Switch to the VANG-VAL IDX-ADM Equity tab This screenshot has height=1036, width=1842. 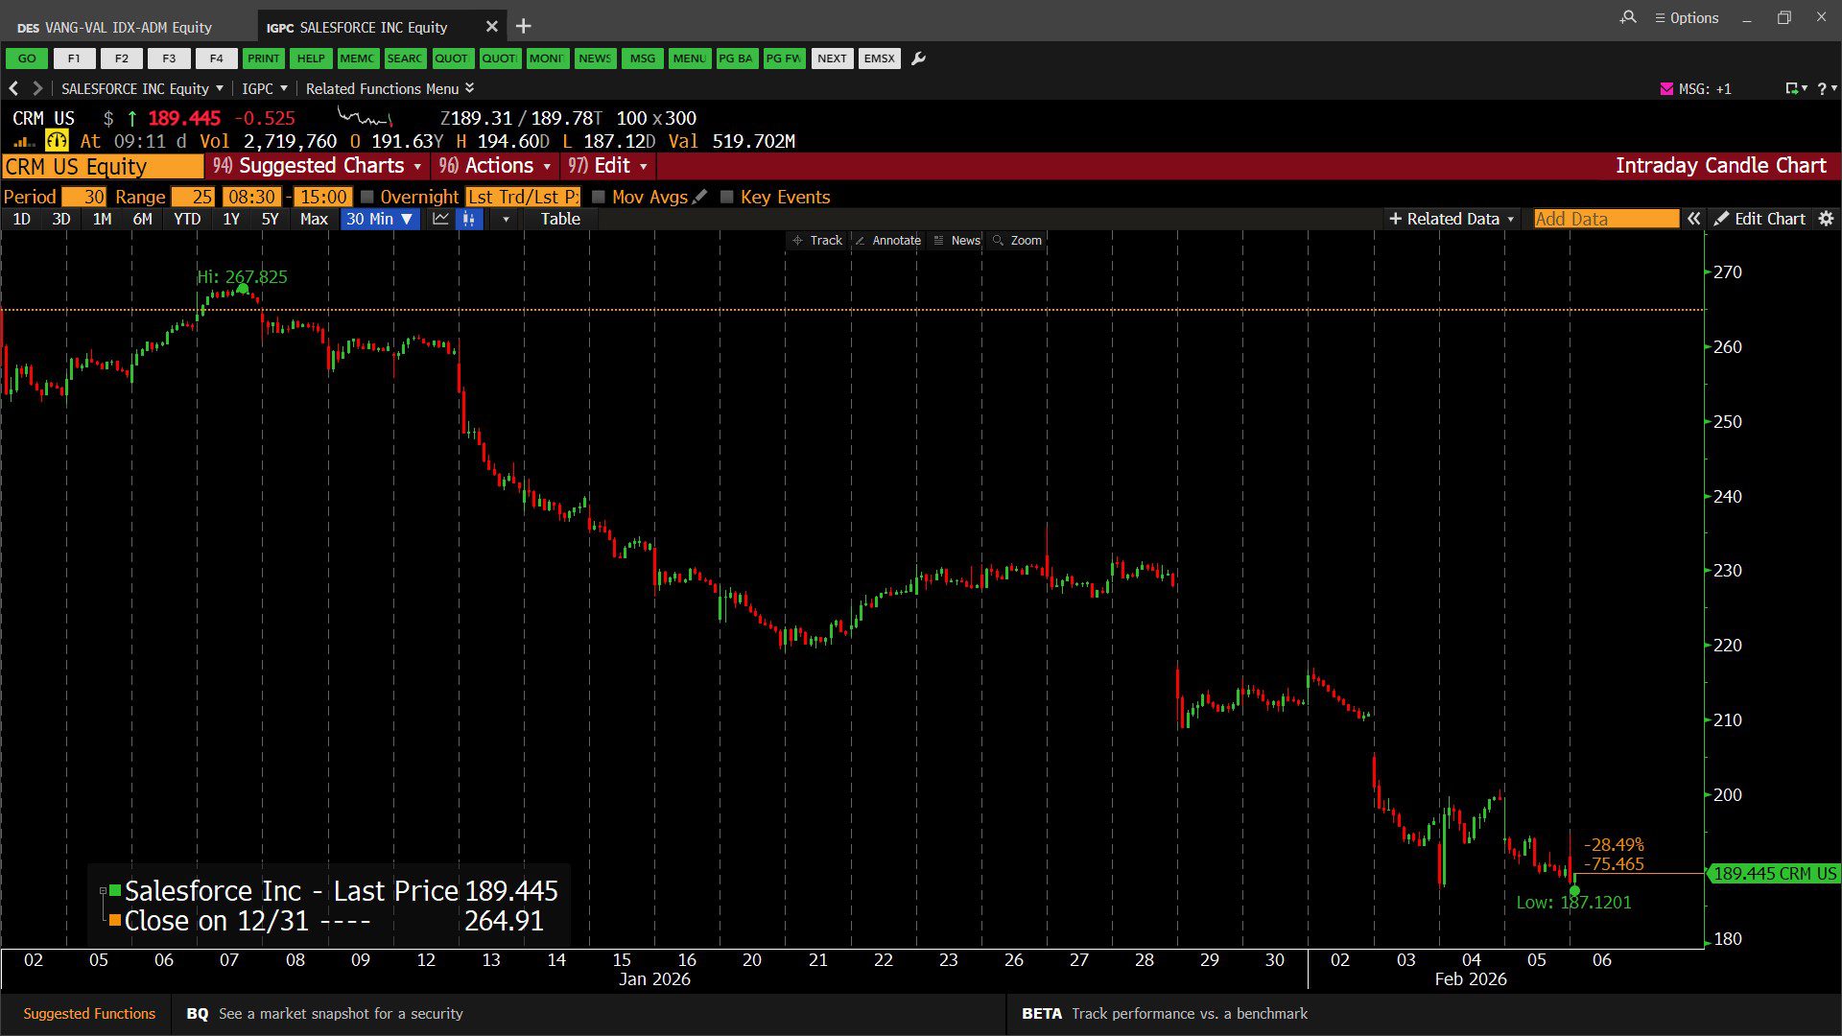pos(115,28)
